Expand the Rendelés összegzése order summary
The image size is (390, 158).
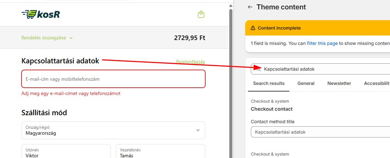tap(47, 38)
